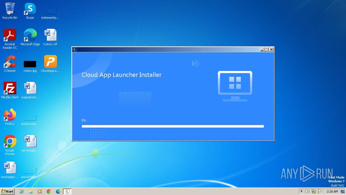This screenshot has width=346, height=195.
Task: Click the 2:26 AM taskbar clock
Action: (332, 191)
